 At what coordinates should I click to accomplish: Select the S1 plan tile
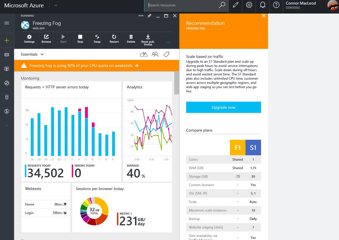click(x=253, y=147)
